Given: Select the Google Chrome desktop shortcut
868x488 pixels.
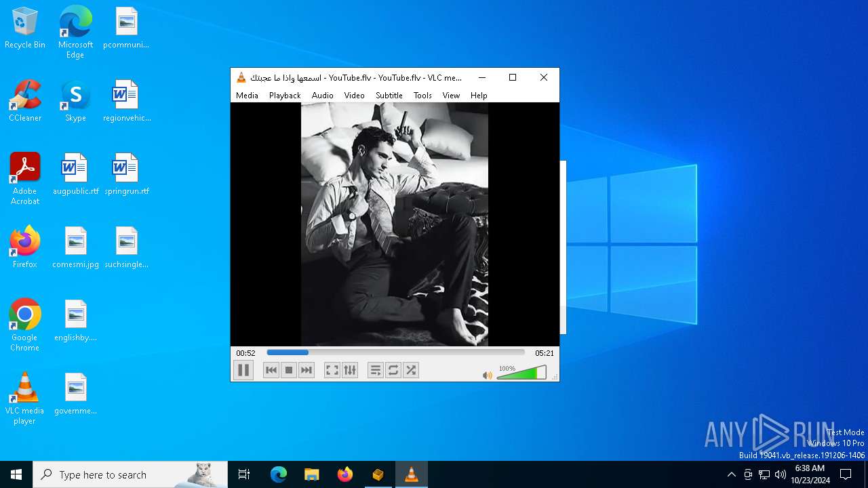Looking at the screenshot, I should pyautogui.click(x=25, y=325).
